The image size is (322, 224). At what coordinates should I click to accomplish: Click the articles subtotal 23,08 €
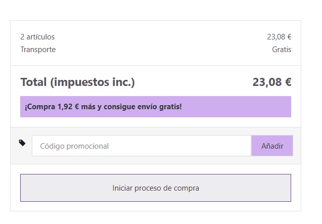279,37
